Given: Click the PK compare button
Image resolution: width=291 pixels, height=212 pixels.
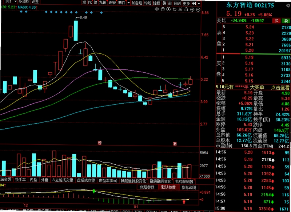Looking at the screenshot, I should (x=90, y=3).
